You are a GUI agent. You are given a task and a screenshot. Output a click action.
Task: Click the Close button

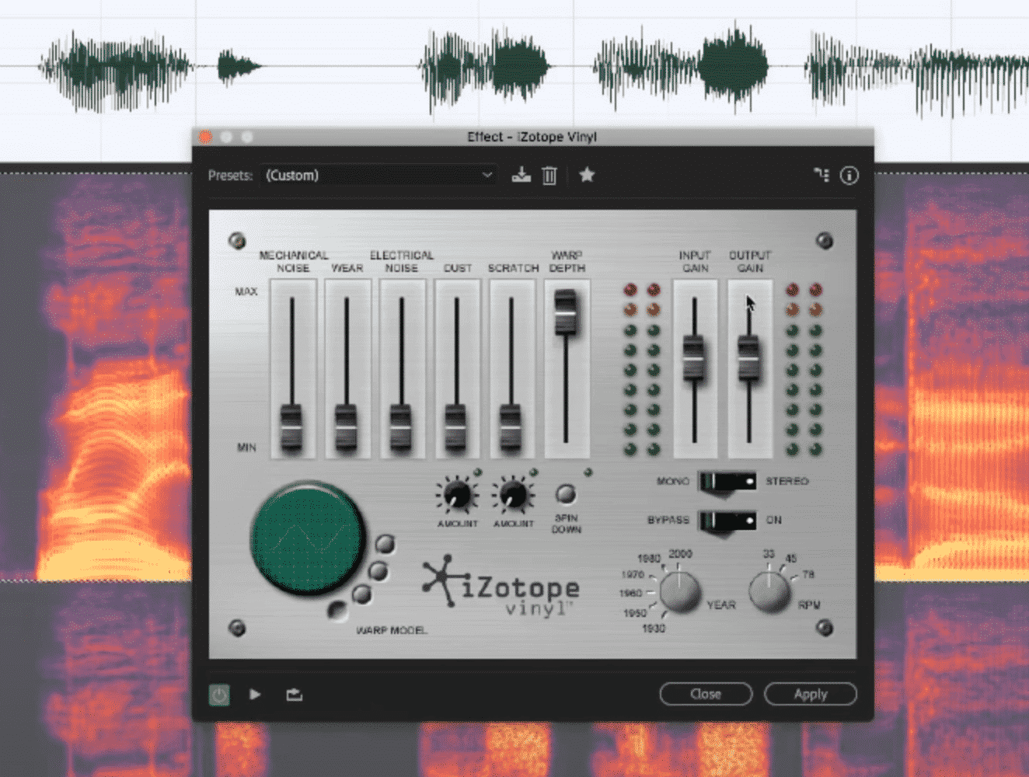(x=706, y=694)
